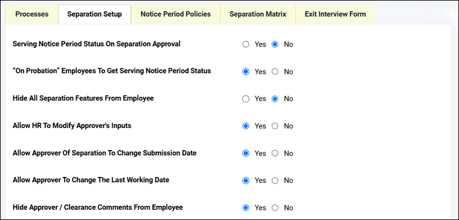Open the Processes tab
Viewport: 459px width, 220px height.
[32, 14]
